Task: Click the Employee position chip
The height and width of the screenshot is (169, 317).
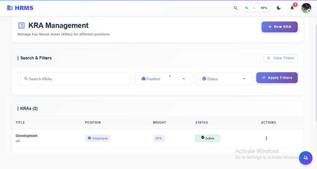Action: click(98, 138)
